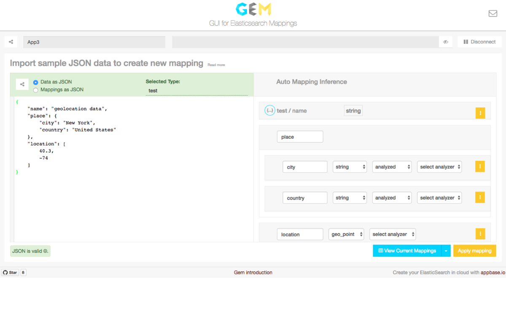Screen dimensions: 506x316
Task: Click the JSON object icon beside test / name
Action: [x=269, y=110]
